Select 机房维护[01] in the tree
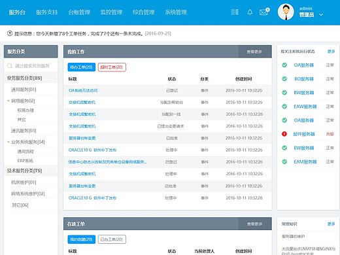The image size is (340, 255). pos(24,182)
